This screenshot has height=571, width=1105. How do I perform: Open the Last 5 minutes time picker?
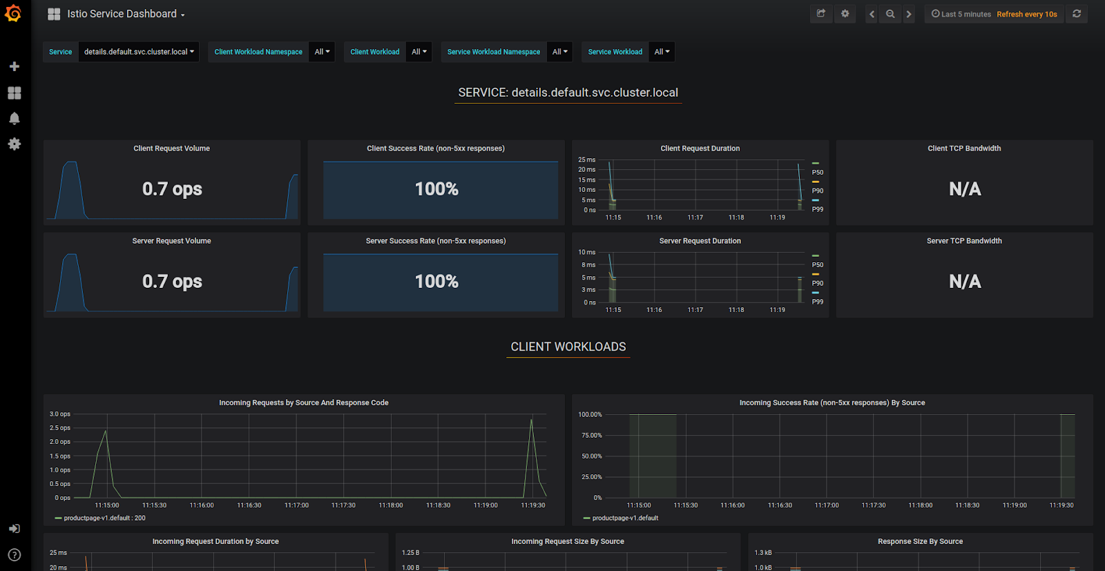click(961, 14)
